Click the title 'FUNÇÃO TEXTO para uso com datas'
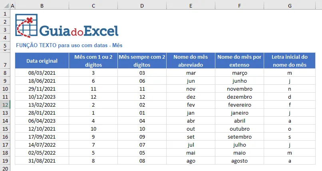322x171 pixels. click(62, 45)
